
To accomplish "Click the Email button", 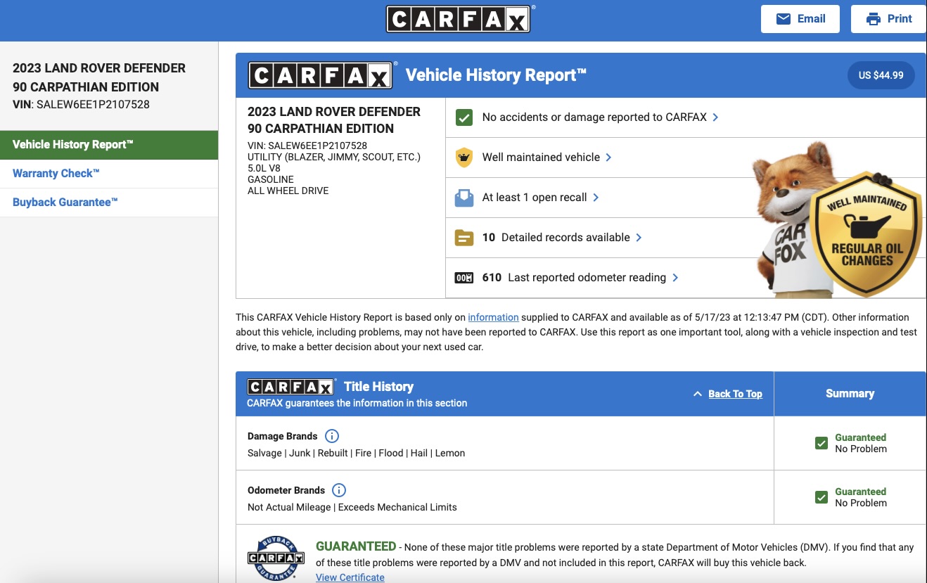I will [x=800, y=19].
